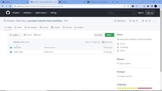Open the Product menu
162x91 pixels.
(17, 13)
